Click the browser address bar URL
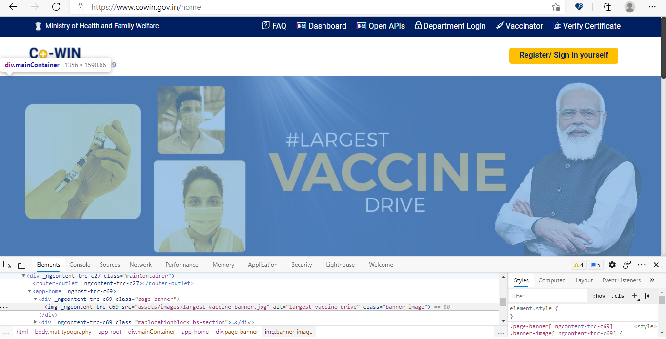 146,7
